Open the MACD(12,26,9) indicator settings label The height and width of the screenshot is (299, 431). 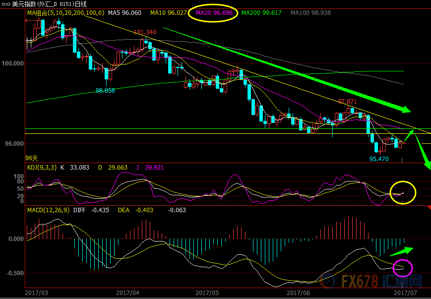click(48, 211)
